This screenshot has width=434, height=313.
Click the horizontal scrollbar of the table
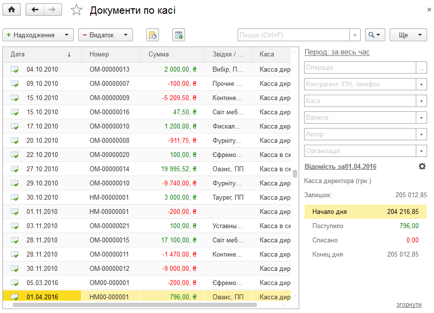pos(135,305)
